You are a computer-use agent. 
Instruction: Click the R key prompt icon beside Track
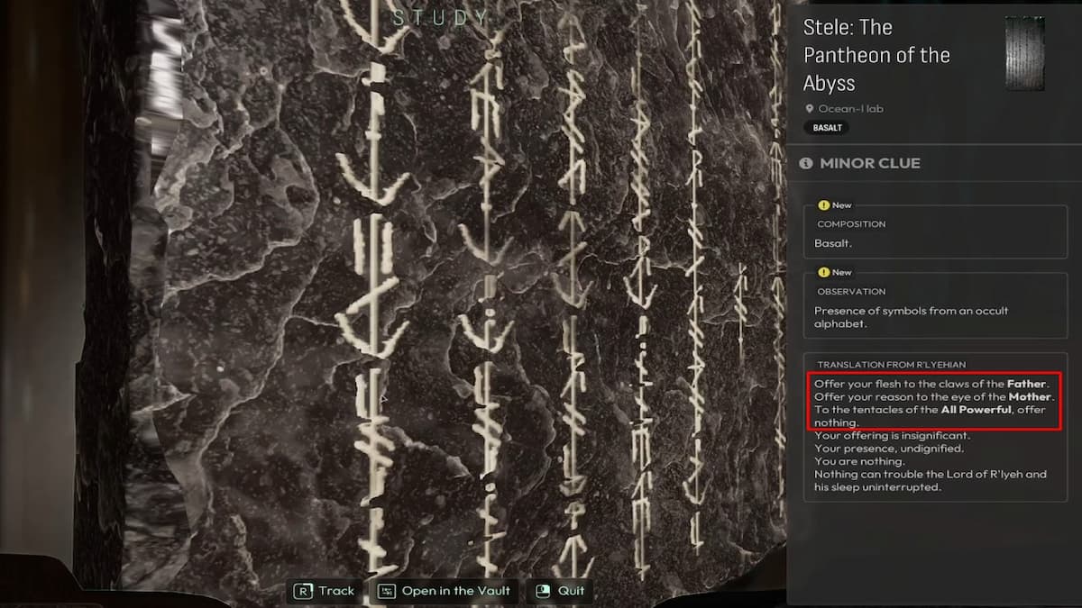point(302,591)
